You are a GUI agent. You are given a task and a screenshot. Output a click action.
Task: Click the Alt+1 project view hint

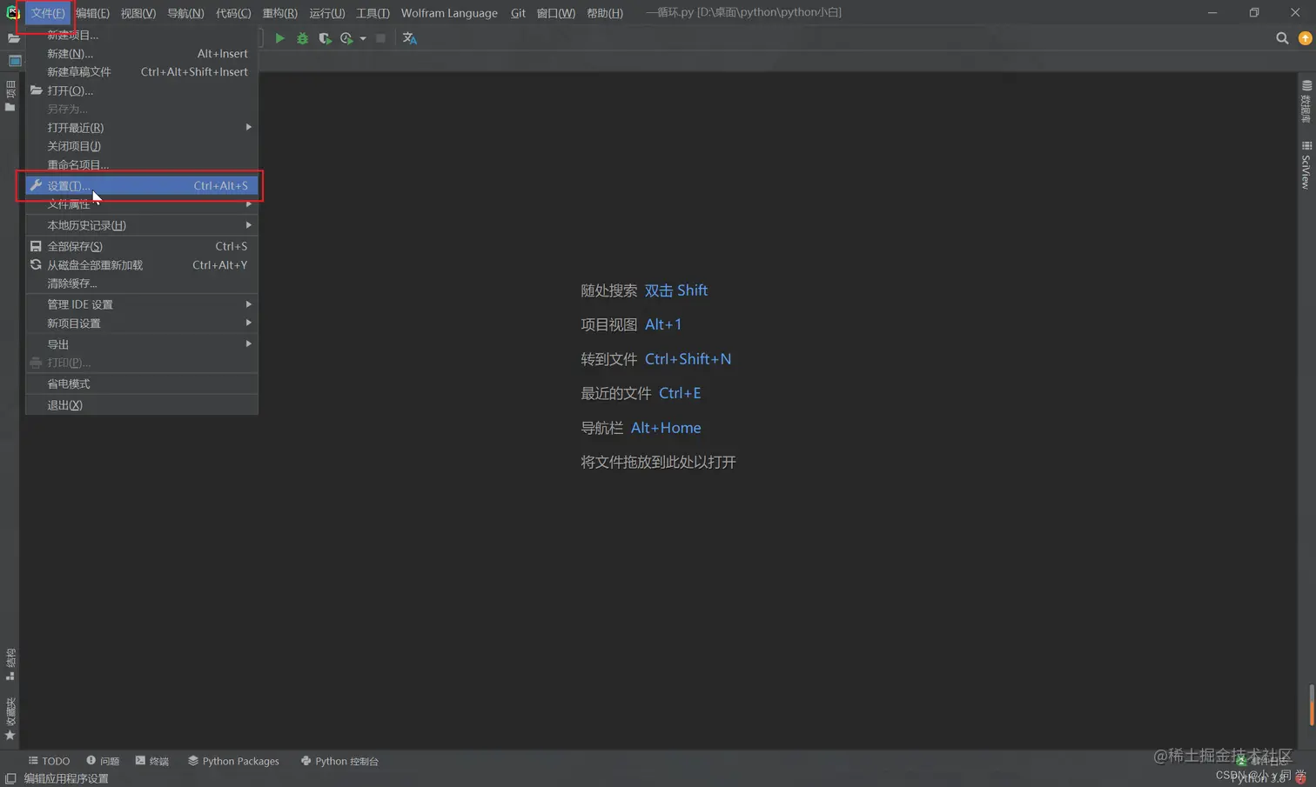tap(663, 324)
